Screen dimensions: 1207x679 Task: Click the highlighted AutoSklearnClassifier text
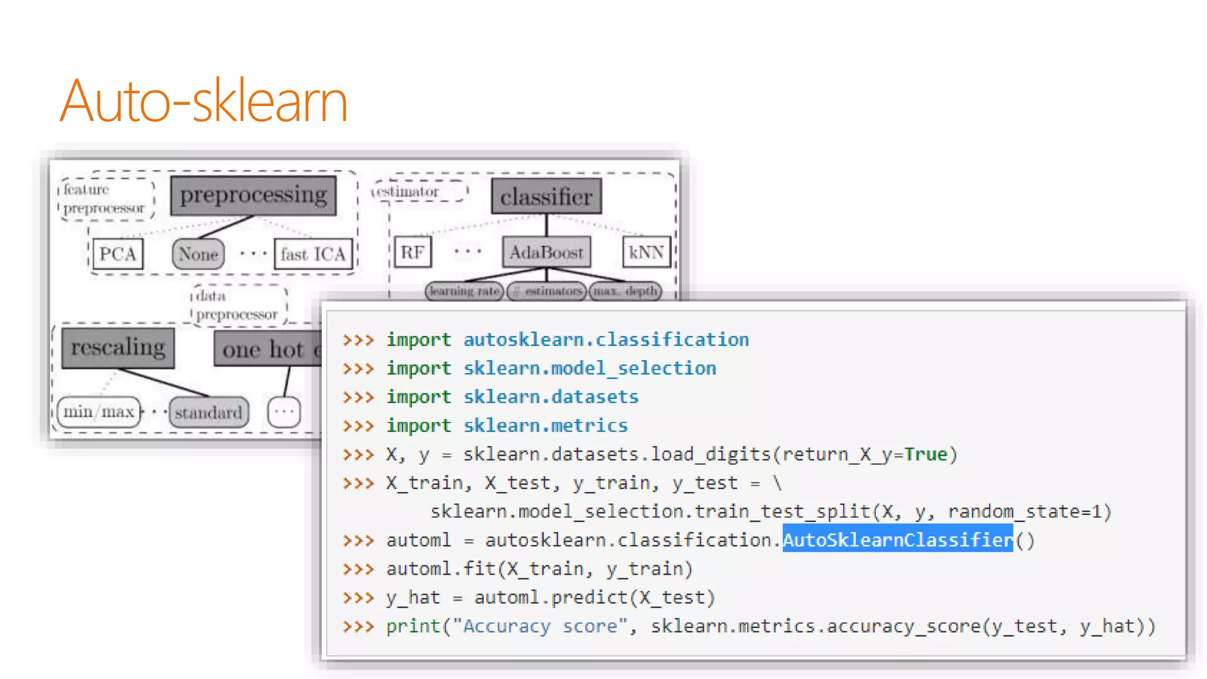(x=898, y=540)
